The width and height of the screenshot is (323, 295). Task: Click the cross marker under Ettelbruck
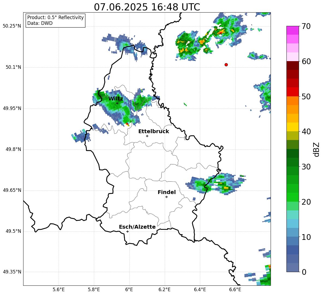coord(147,136)
